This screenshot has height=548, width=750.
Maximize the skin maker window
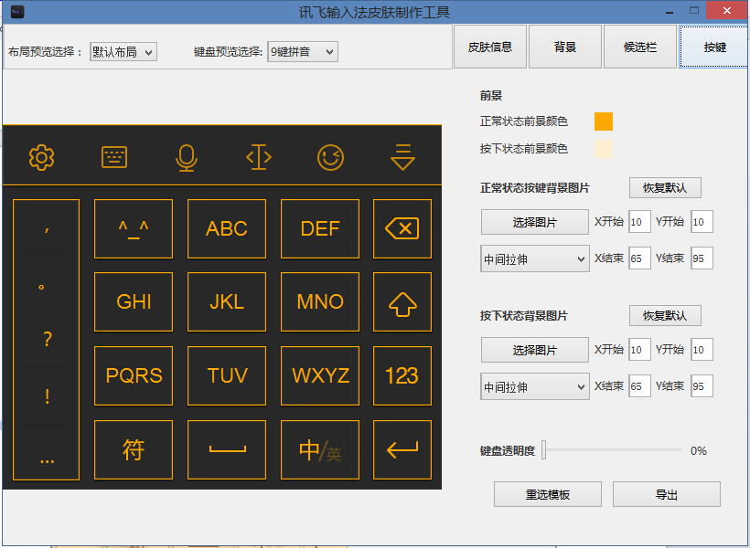click(x=694, y=11)
